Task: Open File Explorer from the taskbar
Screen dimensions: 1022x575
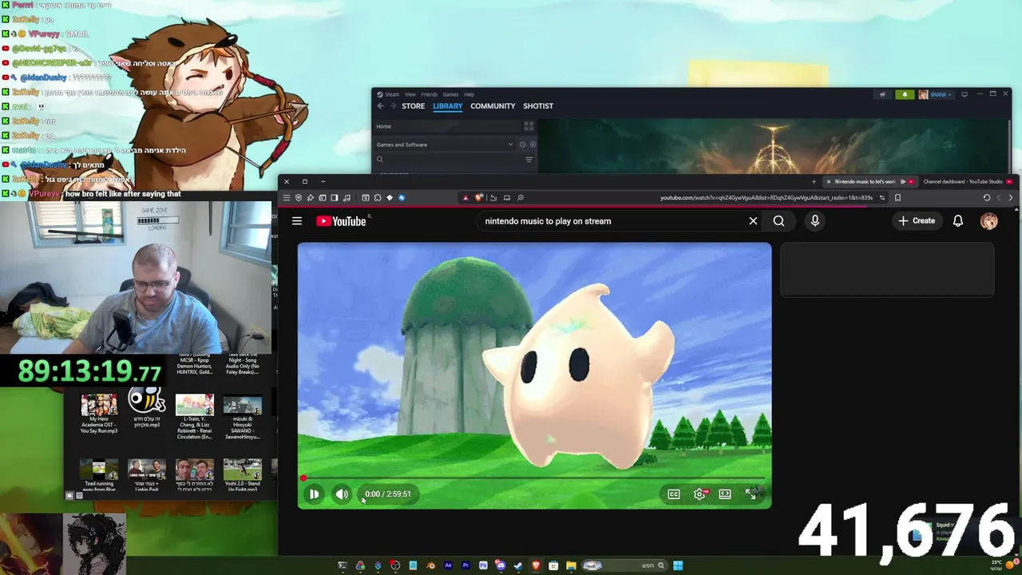Action: click(571, 565)
